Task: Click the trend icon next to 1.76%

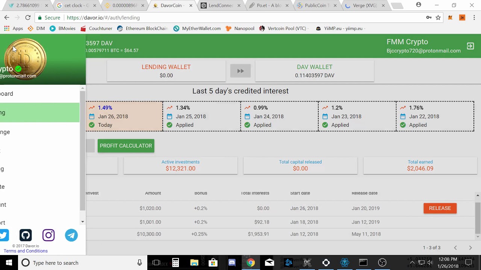Action: (403, 108)
